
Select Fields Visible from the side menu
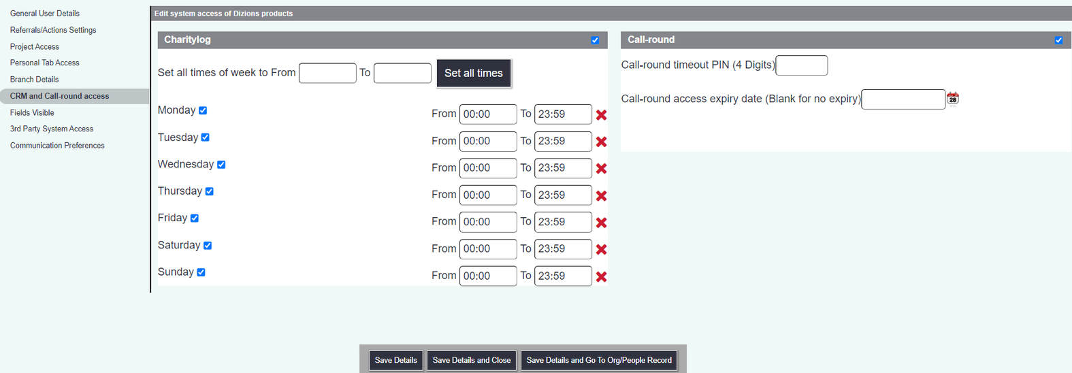pyautogui.click(x=32, y=113)
